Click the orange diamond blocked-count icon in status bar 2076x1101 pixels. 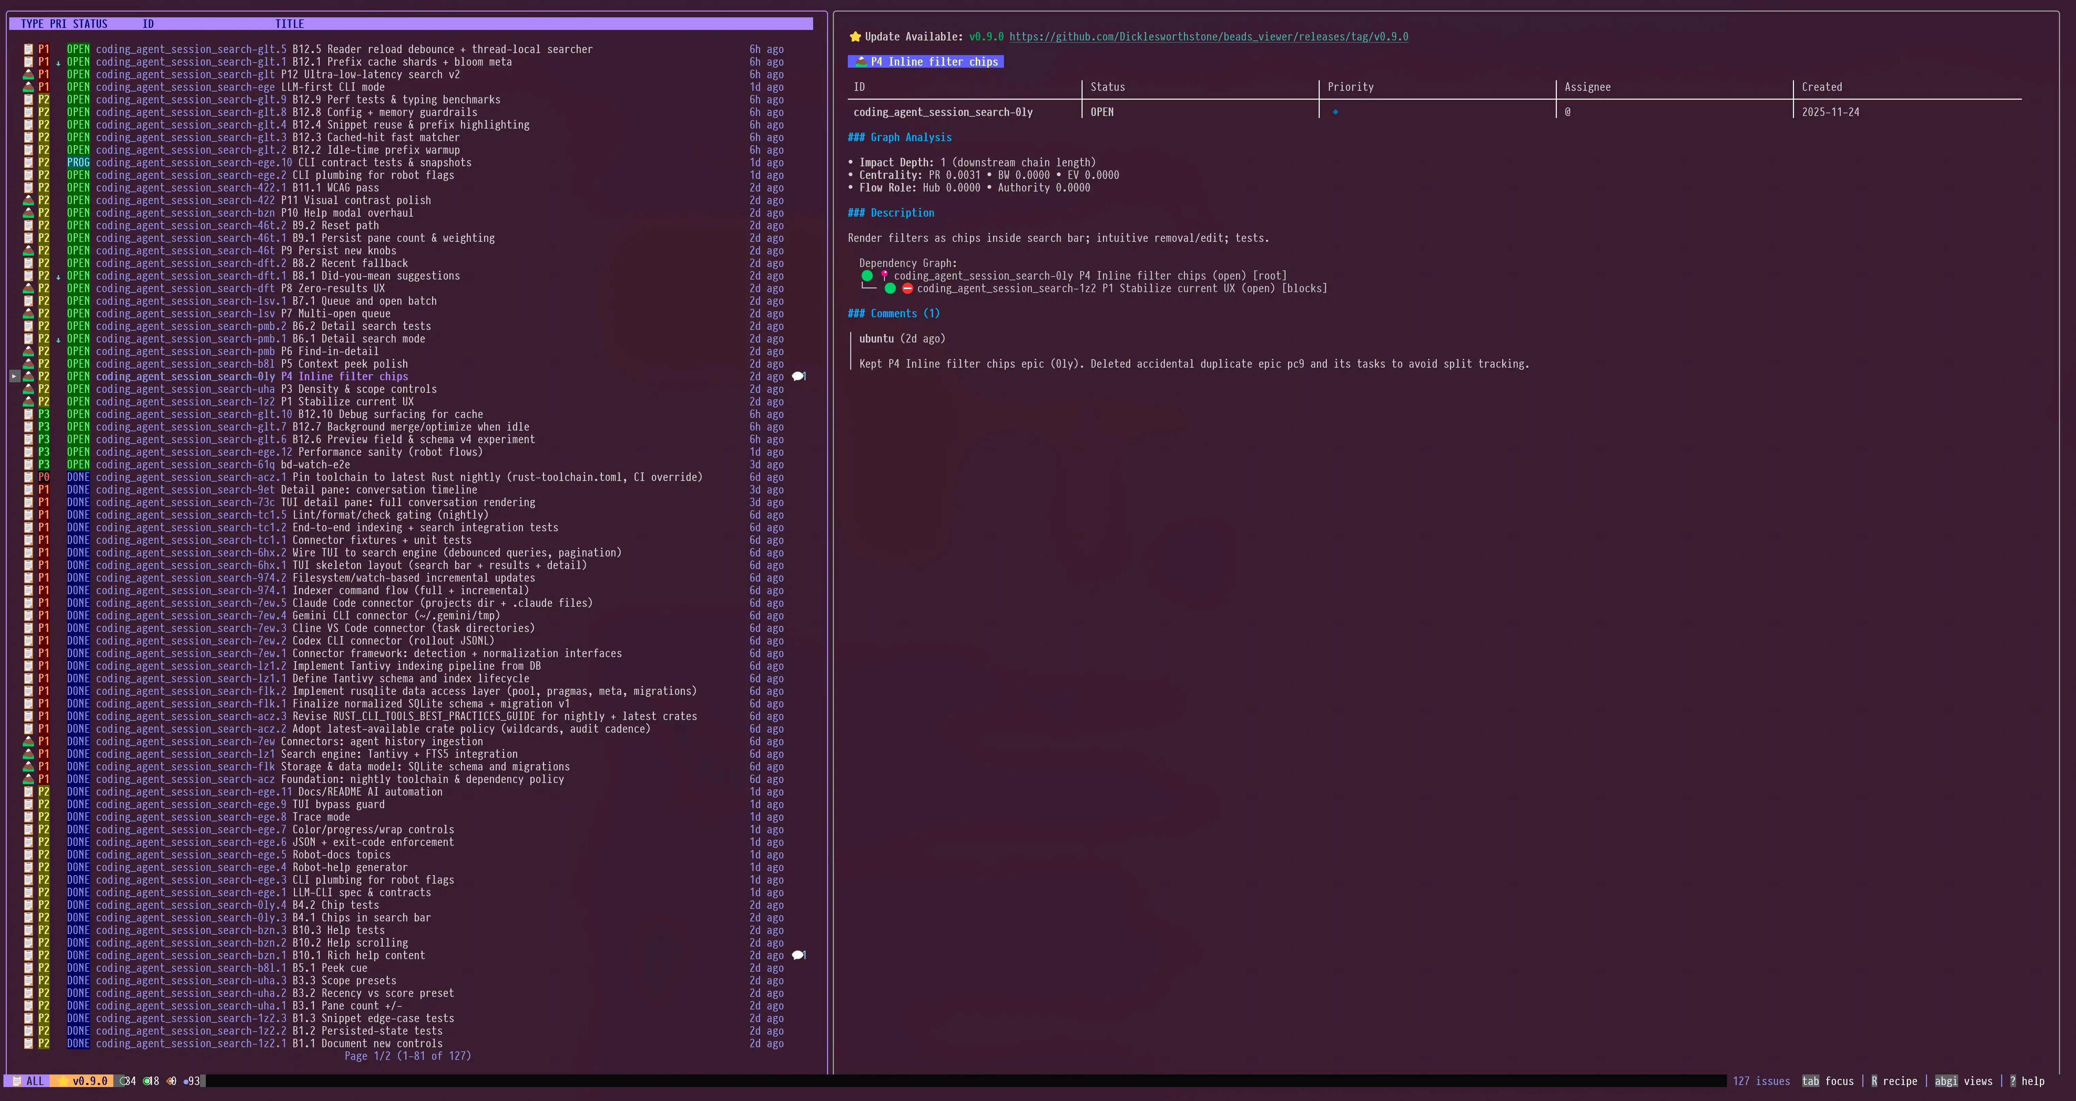171,1081
